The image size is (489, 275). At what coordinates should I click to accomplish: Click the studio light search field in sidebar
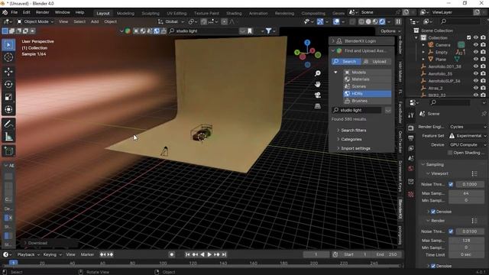tap(357, 110)
